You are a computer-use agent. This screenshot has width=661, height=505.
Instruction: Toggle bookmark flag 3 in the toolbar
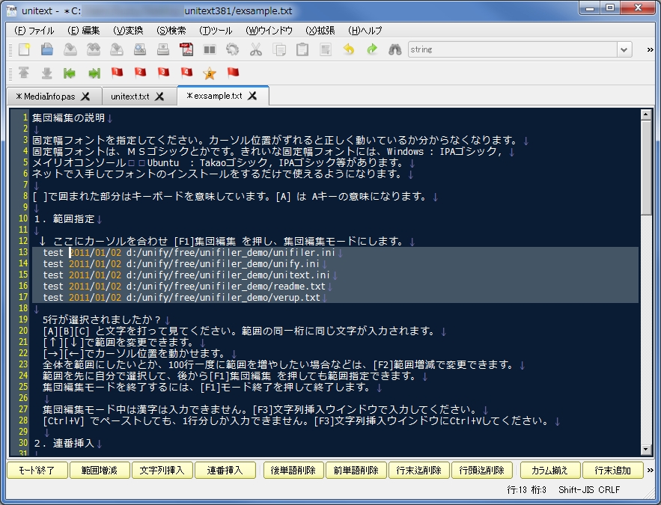(162, 73)
